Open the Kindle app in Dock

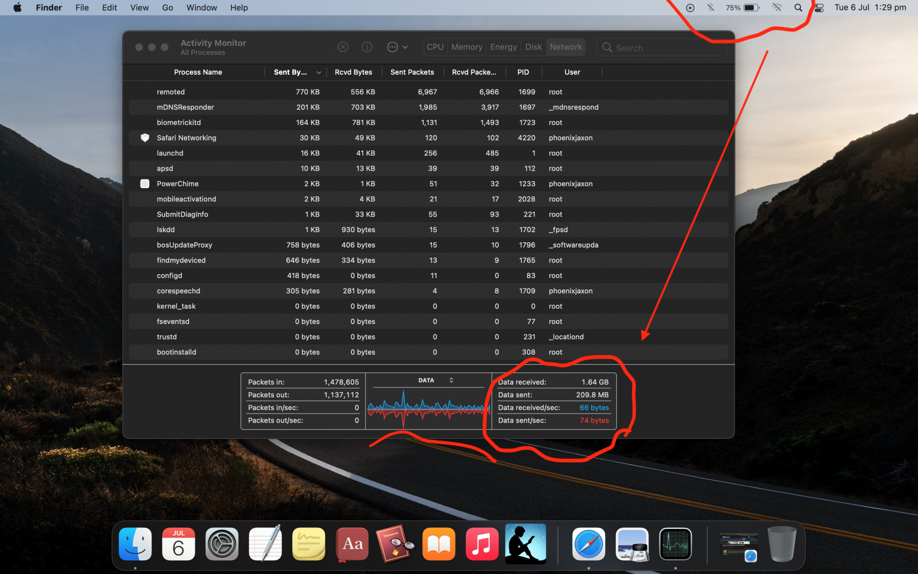[526, 544]
